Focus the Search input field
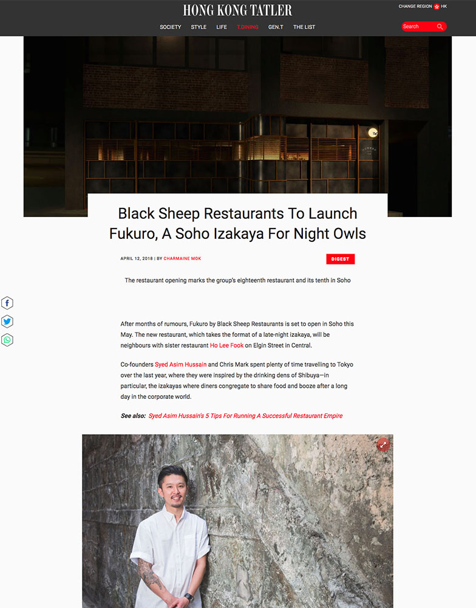476x608 pixels. tap(419, 26)
